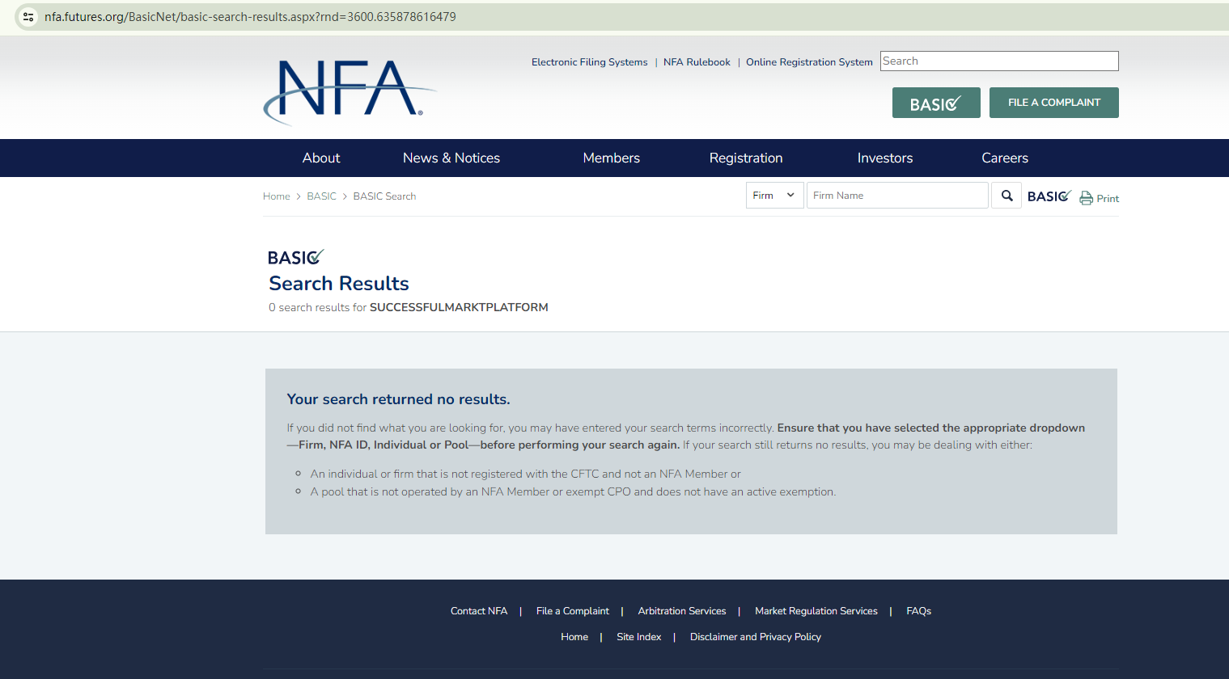This screenshot has width=1229, height=679.
Task: Open News & Notices menu
Action: click(x=451, y=158)
